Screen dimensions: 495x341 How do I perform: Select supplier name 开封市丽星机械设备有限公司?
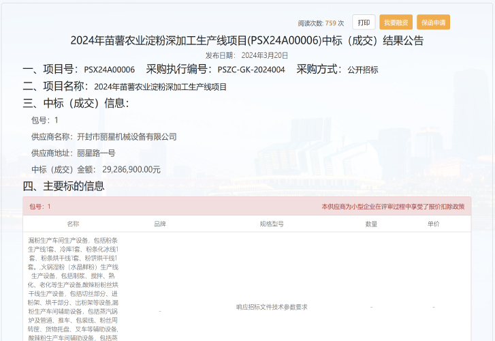127,136
